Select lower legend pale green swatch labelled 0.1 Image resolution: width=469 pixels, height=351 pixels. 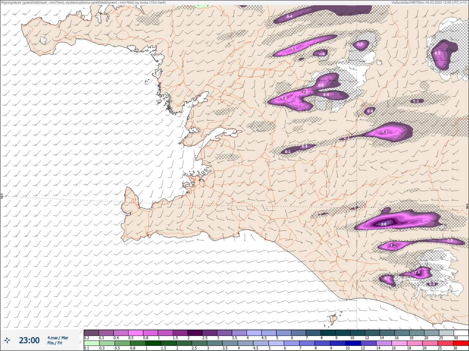tap(91, 343)
